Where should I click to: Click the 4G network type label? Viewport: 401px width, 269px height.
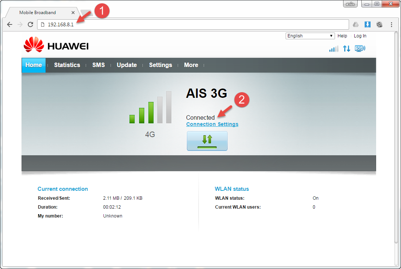tap(150, 134)
